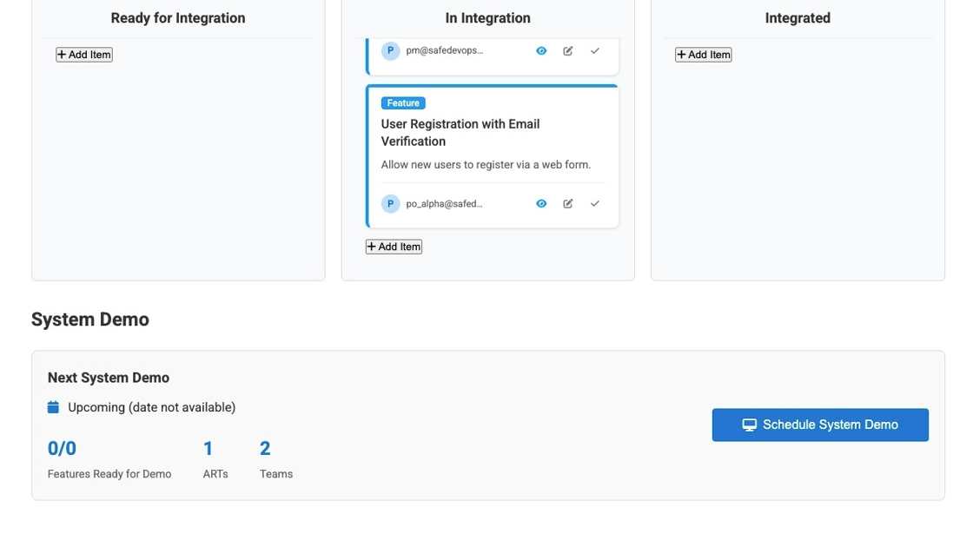The height and width of the screenshot is (547, 973).
Task: Select the po_alpha avatar icon
Action: pos(390,203)
